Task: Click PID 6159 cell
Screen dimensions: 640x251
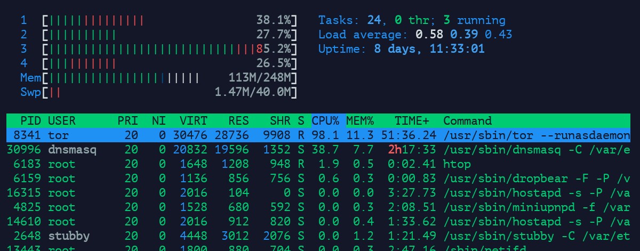Action: click(x=28, y=179)
